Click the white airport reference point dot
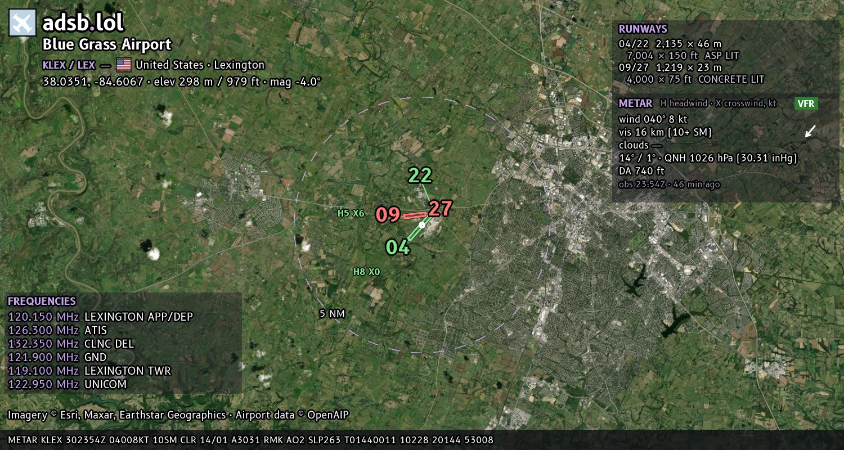This screenshot has width=844, height=450. (x=422, y=224)
